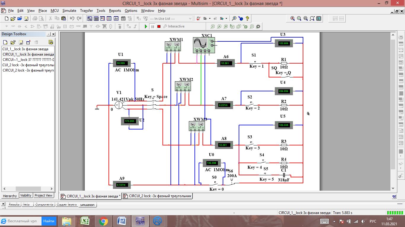Stop the simulation with the red square
Screen dimensions: 405x227
(159, 27)
